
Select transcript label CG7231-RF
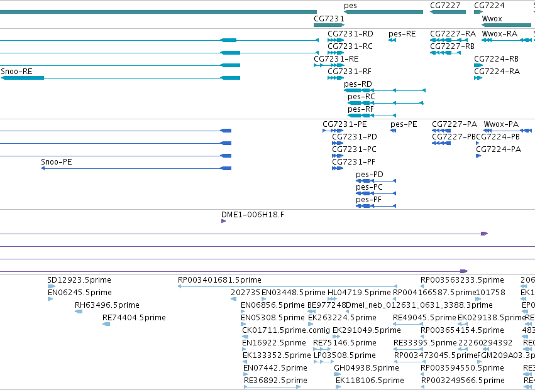tap(350, 72)
